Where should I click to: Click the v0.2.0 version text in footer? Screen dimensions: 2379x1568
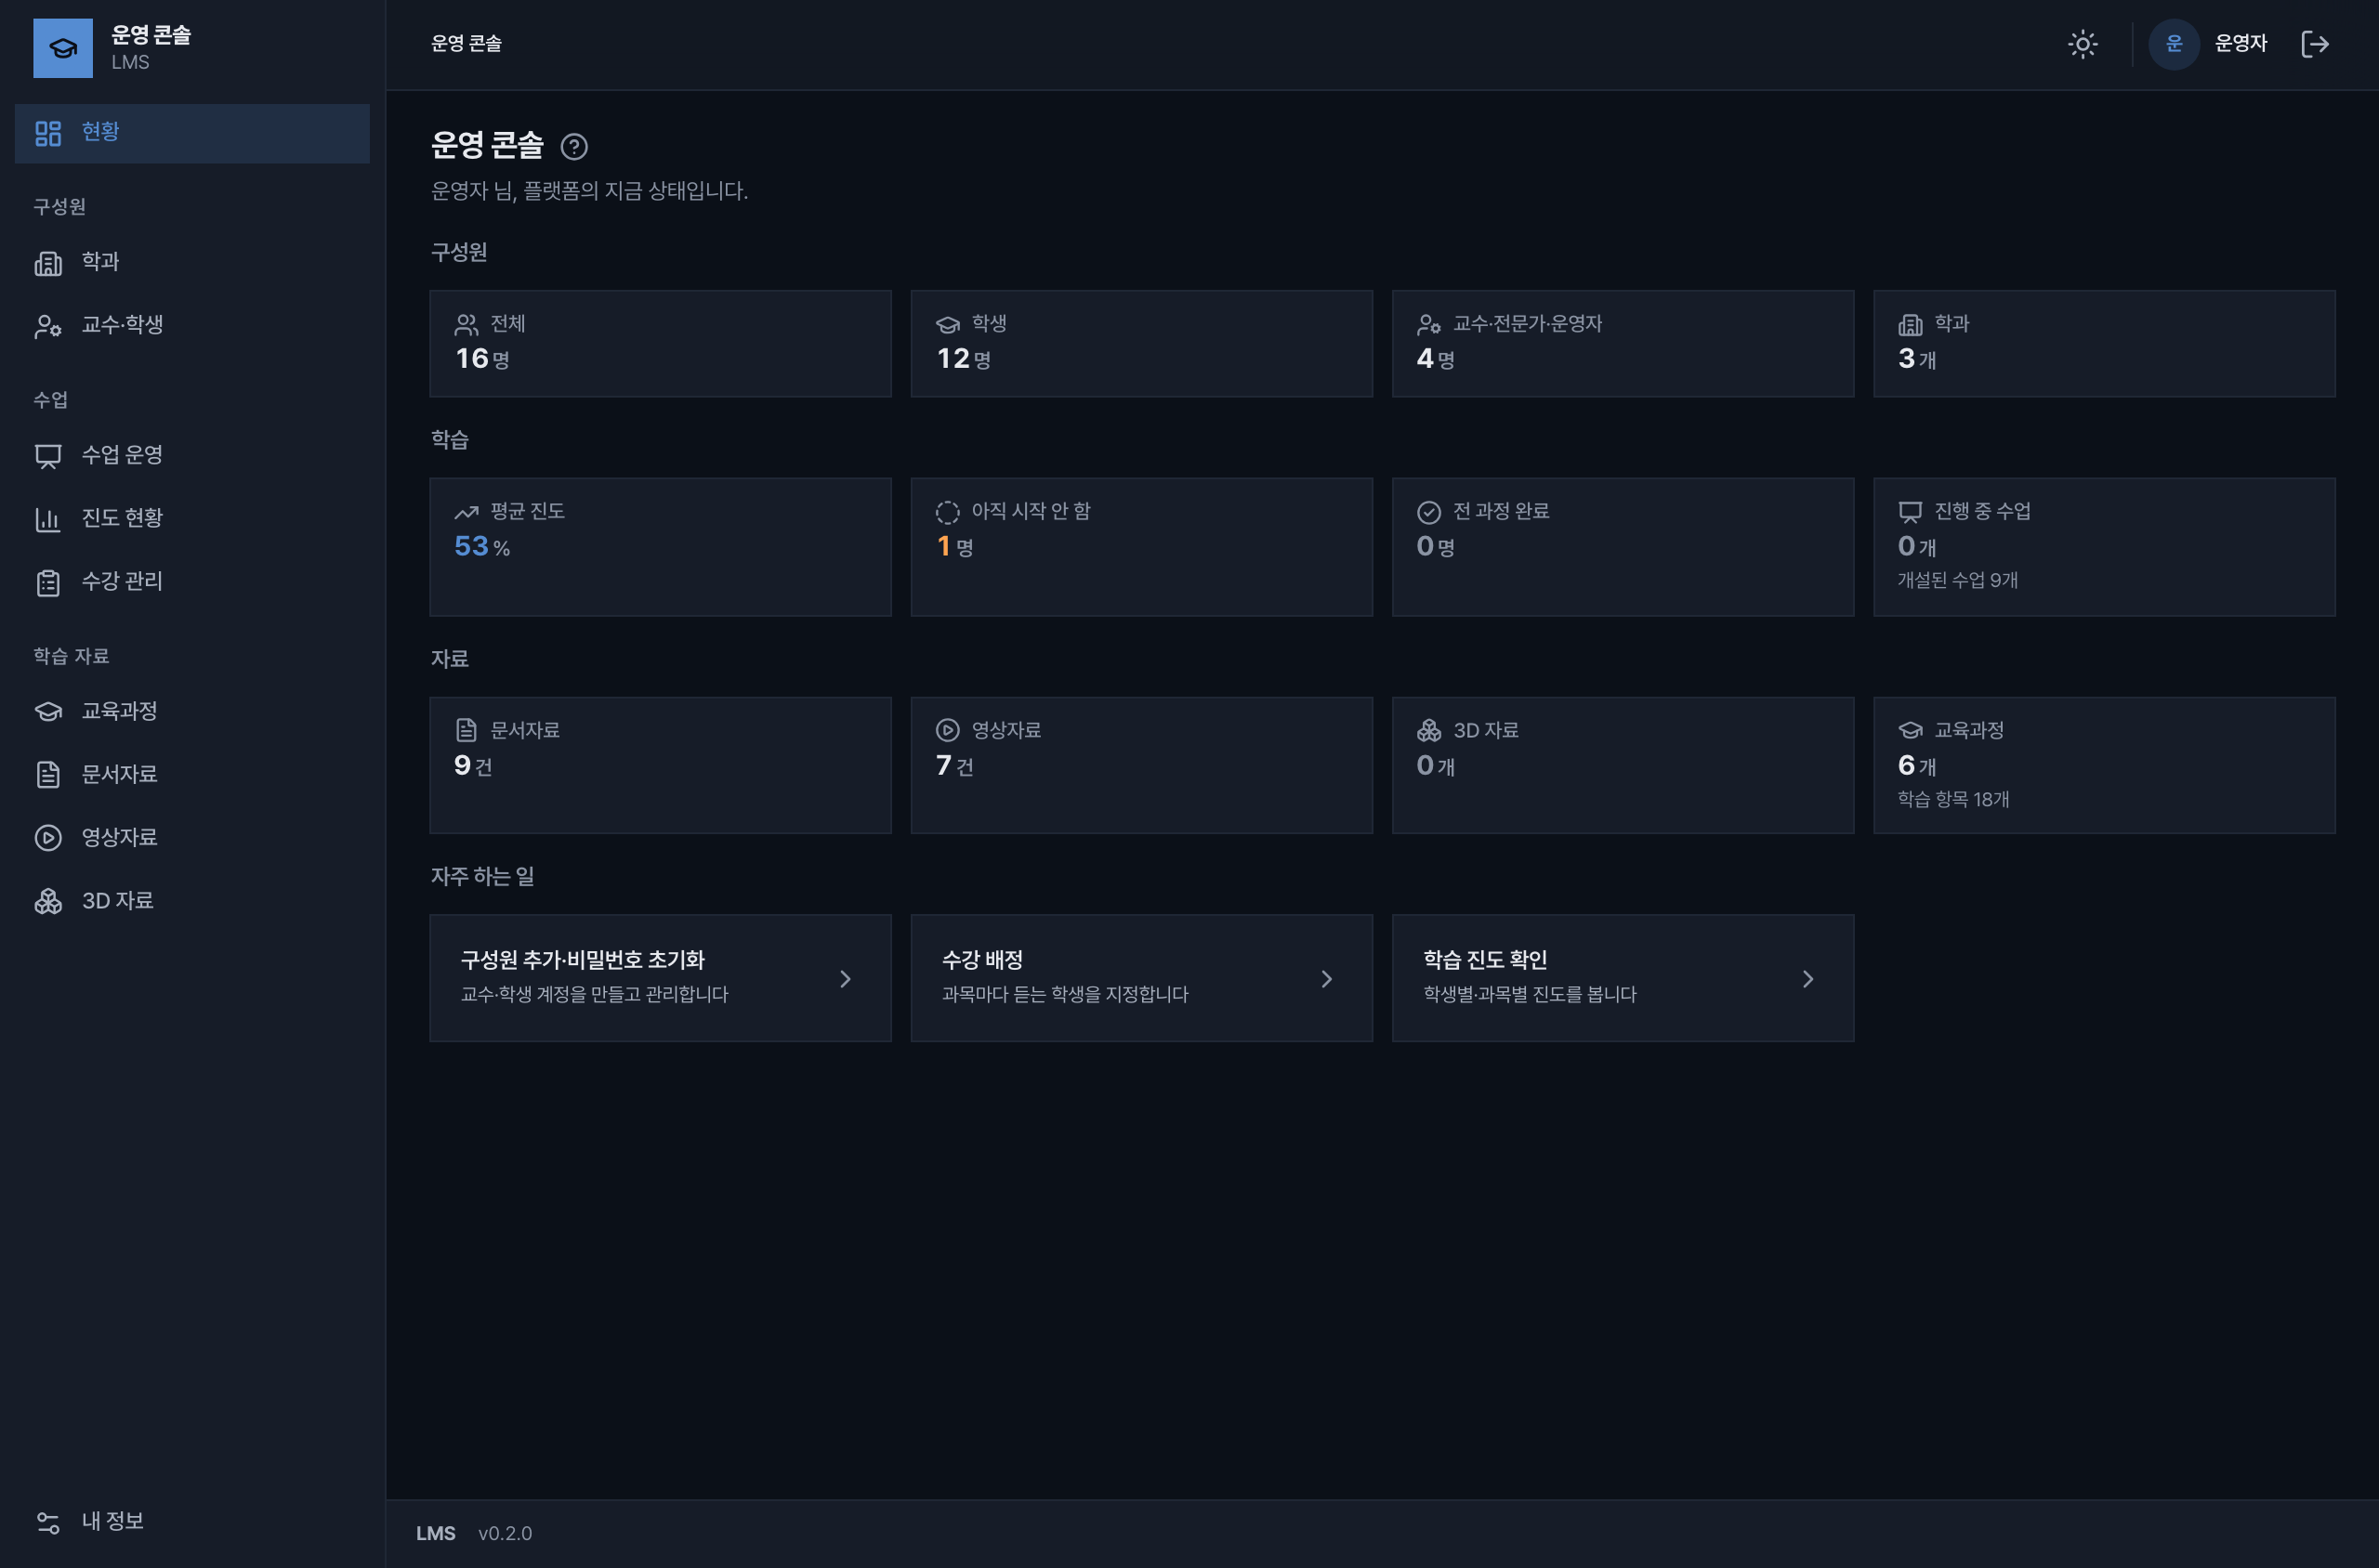coord(506,1533)
